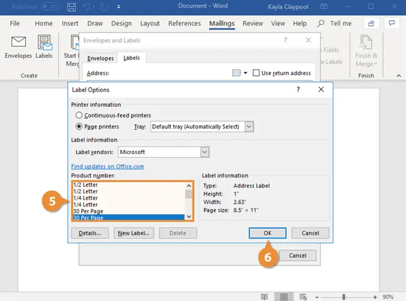Switch to Print Layout view icon
Screen dimensions: 406x301
pyautogui.click(x=284, y=297)
